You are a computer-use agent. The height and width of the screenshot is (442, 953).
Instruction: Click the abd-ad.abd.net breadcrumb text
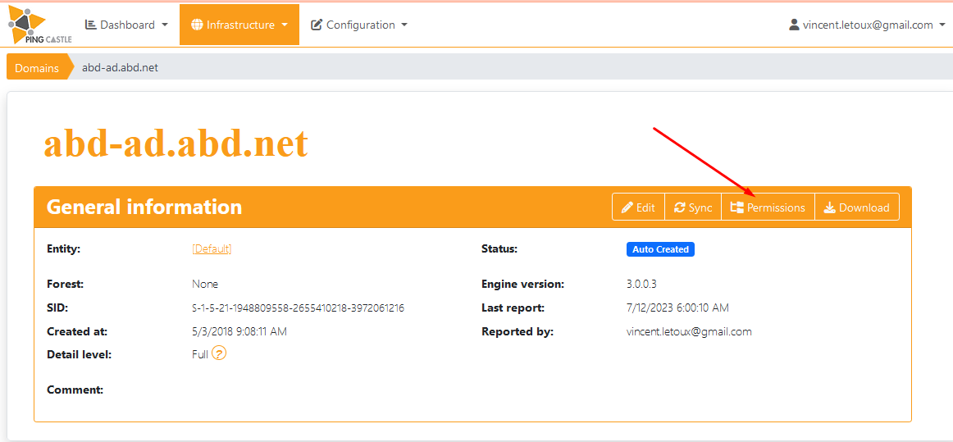point(120,67)
